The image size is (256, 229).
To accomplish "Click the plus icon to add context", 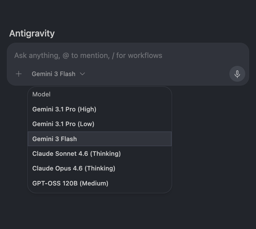I will pyautogui.click(x=19, y=74).
